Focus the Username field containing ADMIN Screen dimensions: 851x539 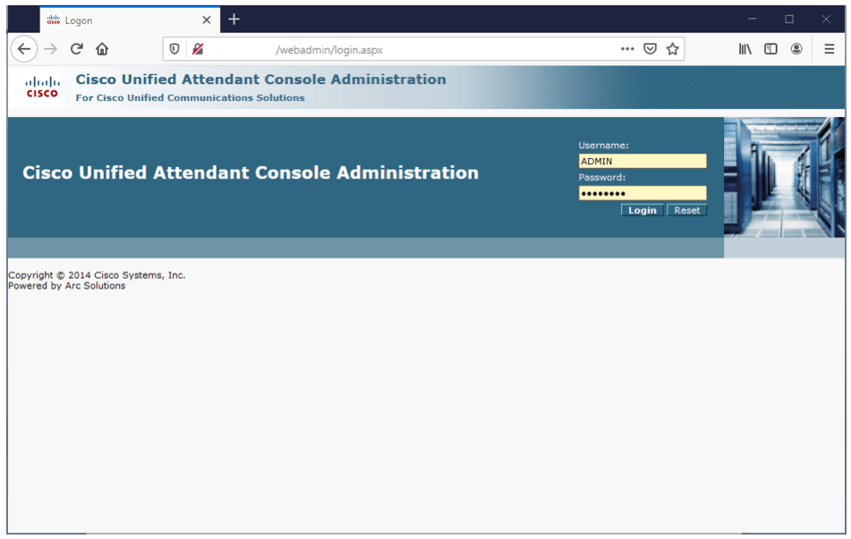tap(643, 161)
